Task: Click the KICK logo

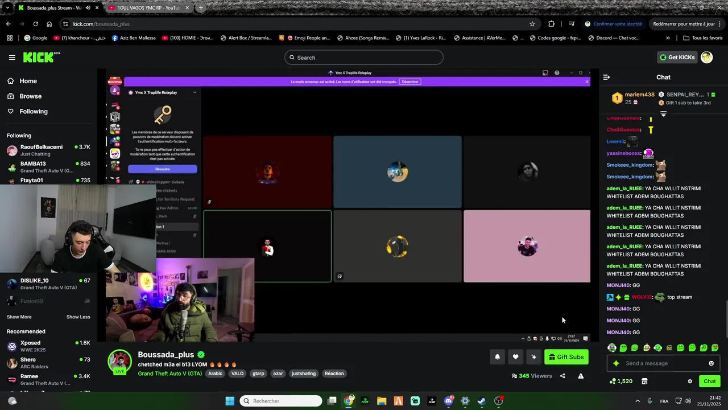Action: [41, 57]
